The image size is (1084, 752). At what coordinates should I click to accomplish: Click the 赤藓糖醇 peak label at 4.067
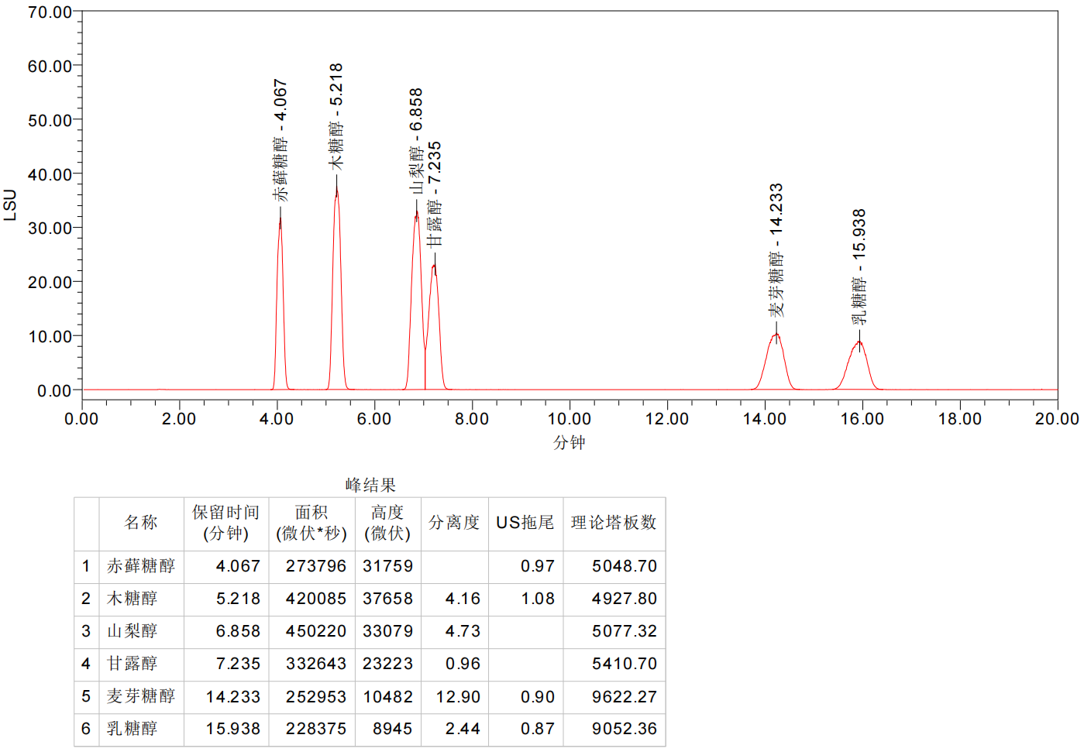pos(280,141)
